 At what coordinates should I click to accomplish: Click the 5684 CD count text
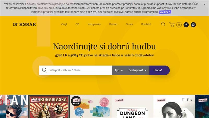[77, 55]
